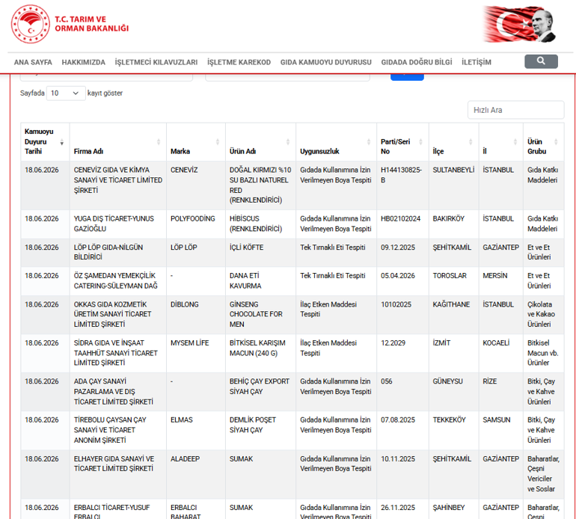Select LÖP LÖP GIDA-NİLGÜN BİLDİRİCİ cell
576x519 pixels.
118,252
